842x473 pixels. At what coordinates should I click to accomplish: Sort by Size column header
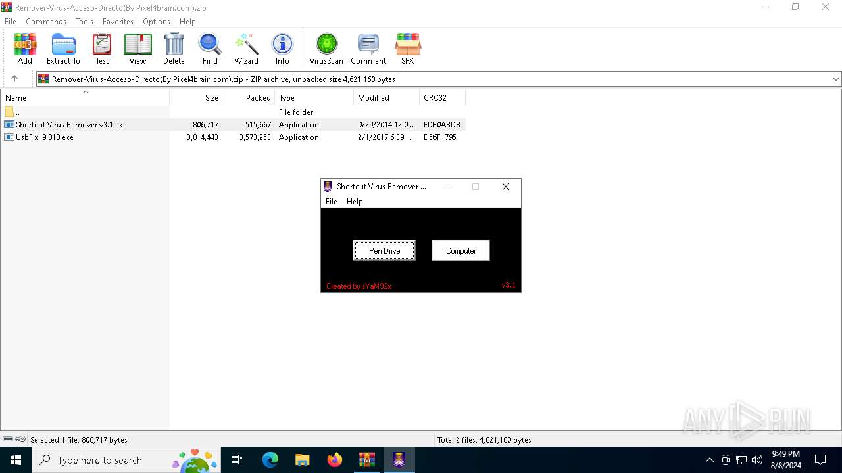tap(196, 97)
